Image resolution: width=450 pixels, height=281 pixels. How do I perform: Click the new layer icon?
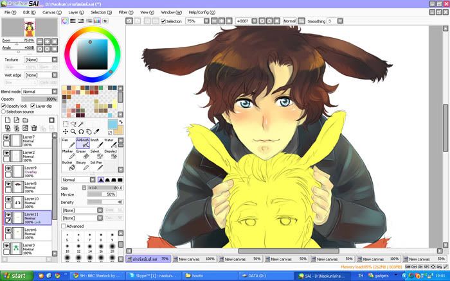click(x=7, y=119)
